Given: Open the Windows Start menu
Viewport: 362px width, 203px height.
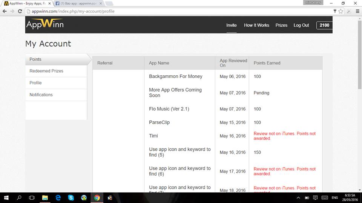Looking at the screenshot, I should click(6, 198).
